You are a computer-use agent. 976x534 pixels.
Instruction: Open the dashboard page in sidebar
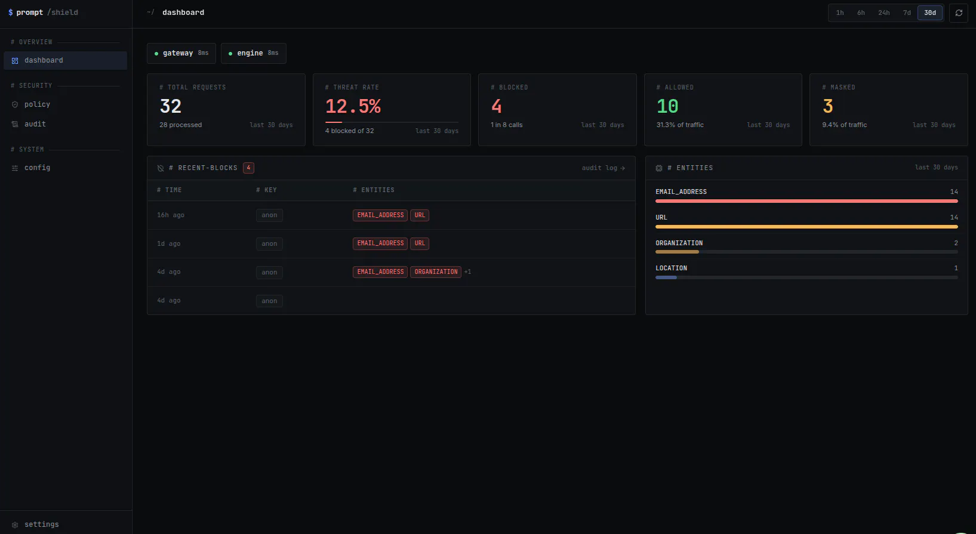[66, 60]
